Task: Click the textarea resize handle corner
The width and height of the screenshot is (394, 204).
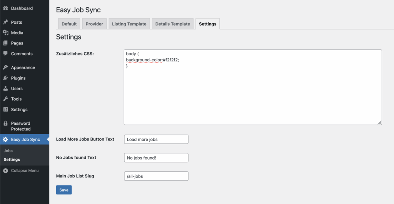Action: point(379,122)
